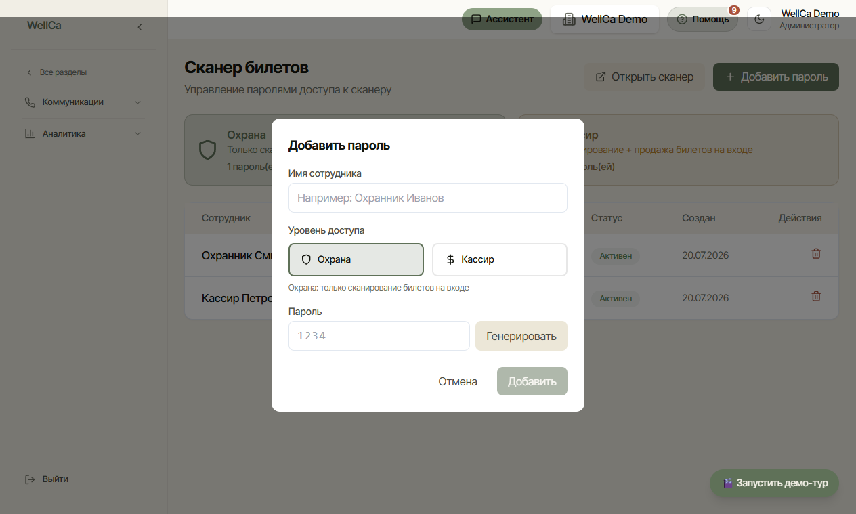856x514 pixels.
Task: Expand the Коммуникации sidebar section
Action: pos(83,102)
